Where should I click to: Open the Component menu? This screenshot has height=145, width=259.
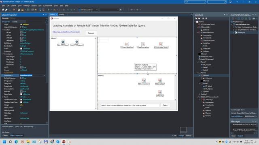(x=48, y=6)
